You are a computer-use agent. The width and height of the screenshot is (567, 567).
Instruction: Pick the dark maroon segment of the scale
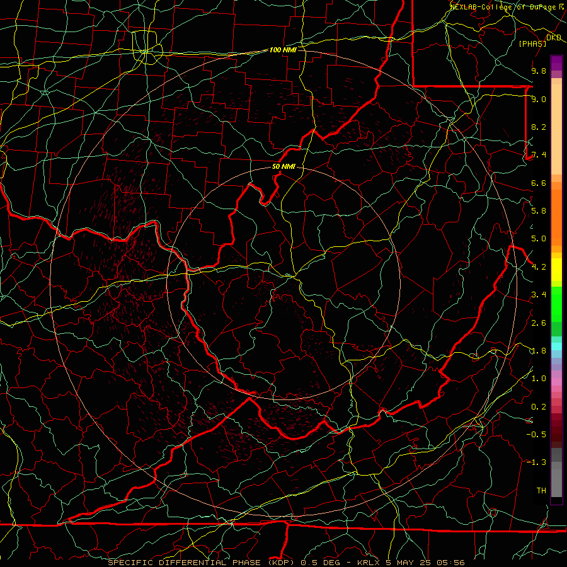[556, 430]
